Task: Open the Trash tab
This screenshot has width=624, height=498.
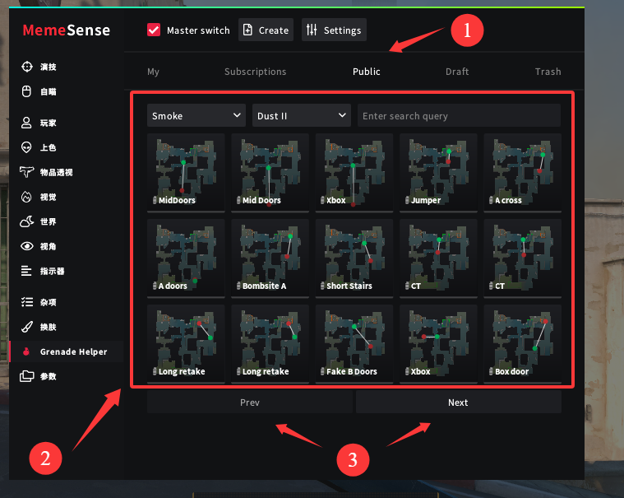Action: (x=548, y=72)
